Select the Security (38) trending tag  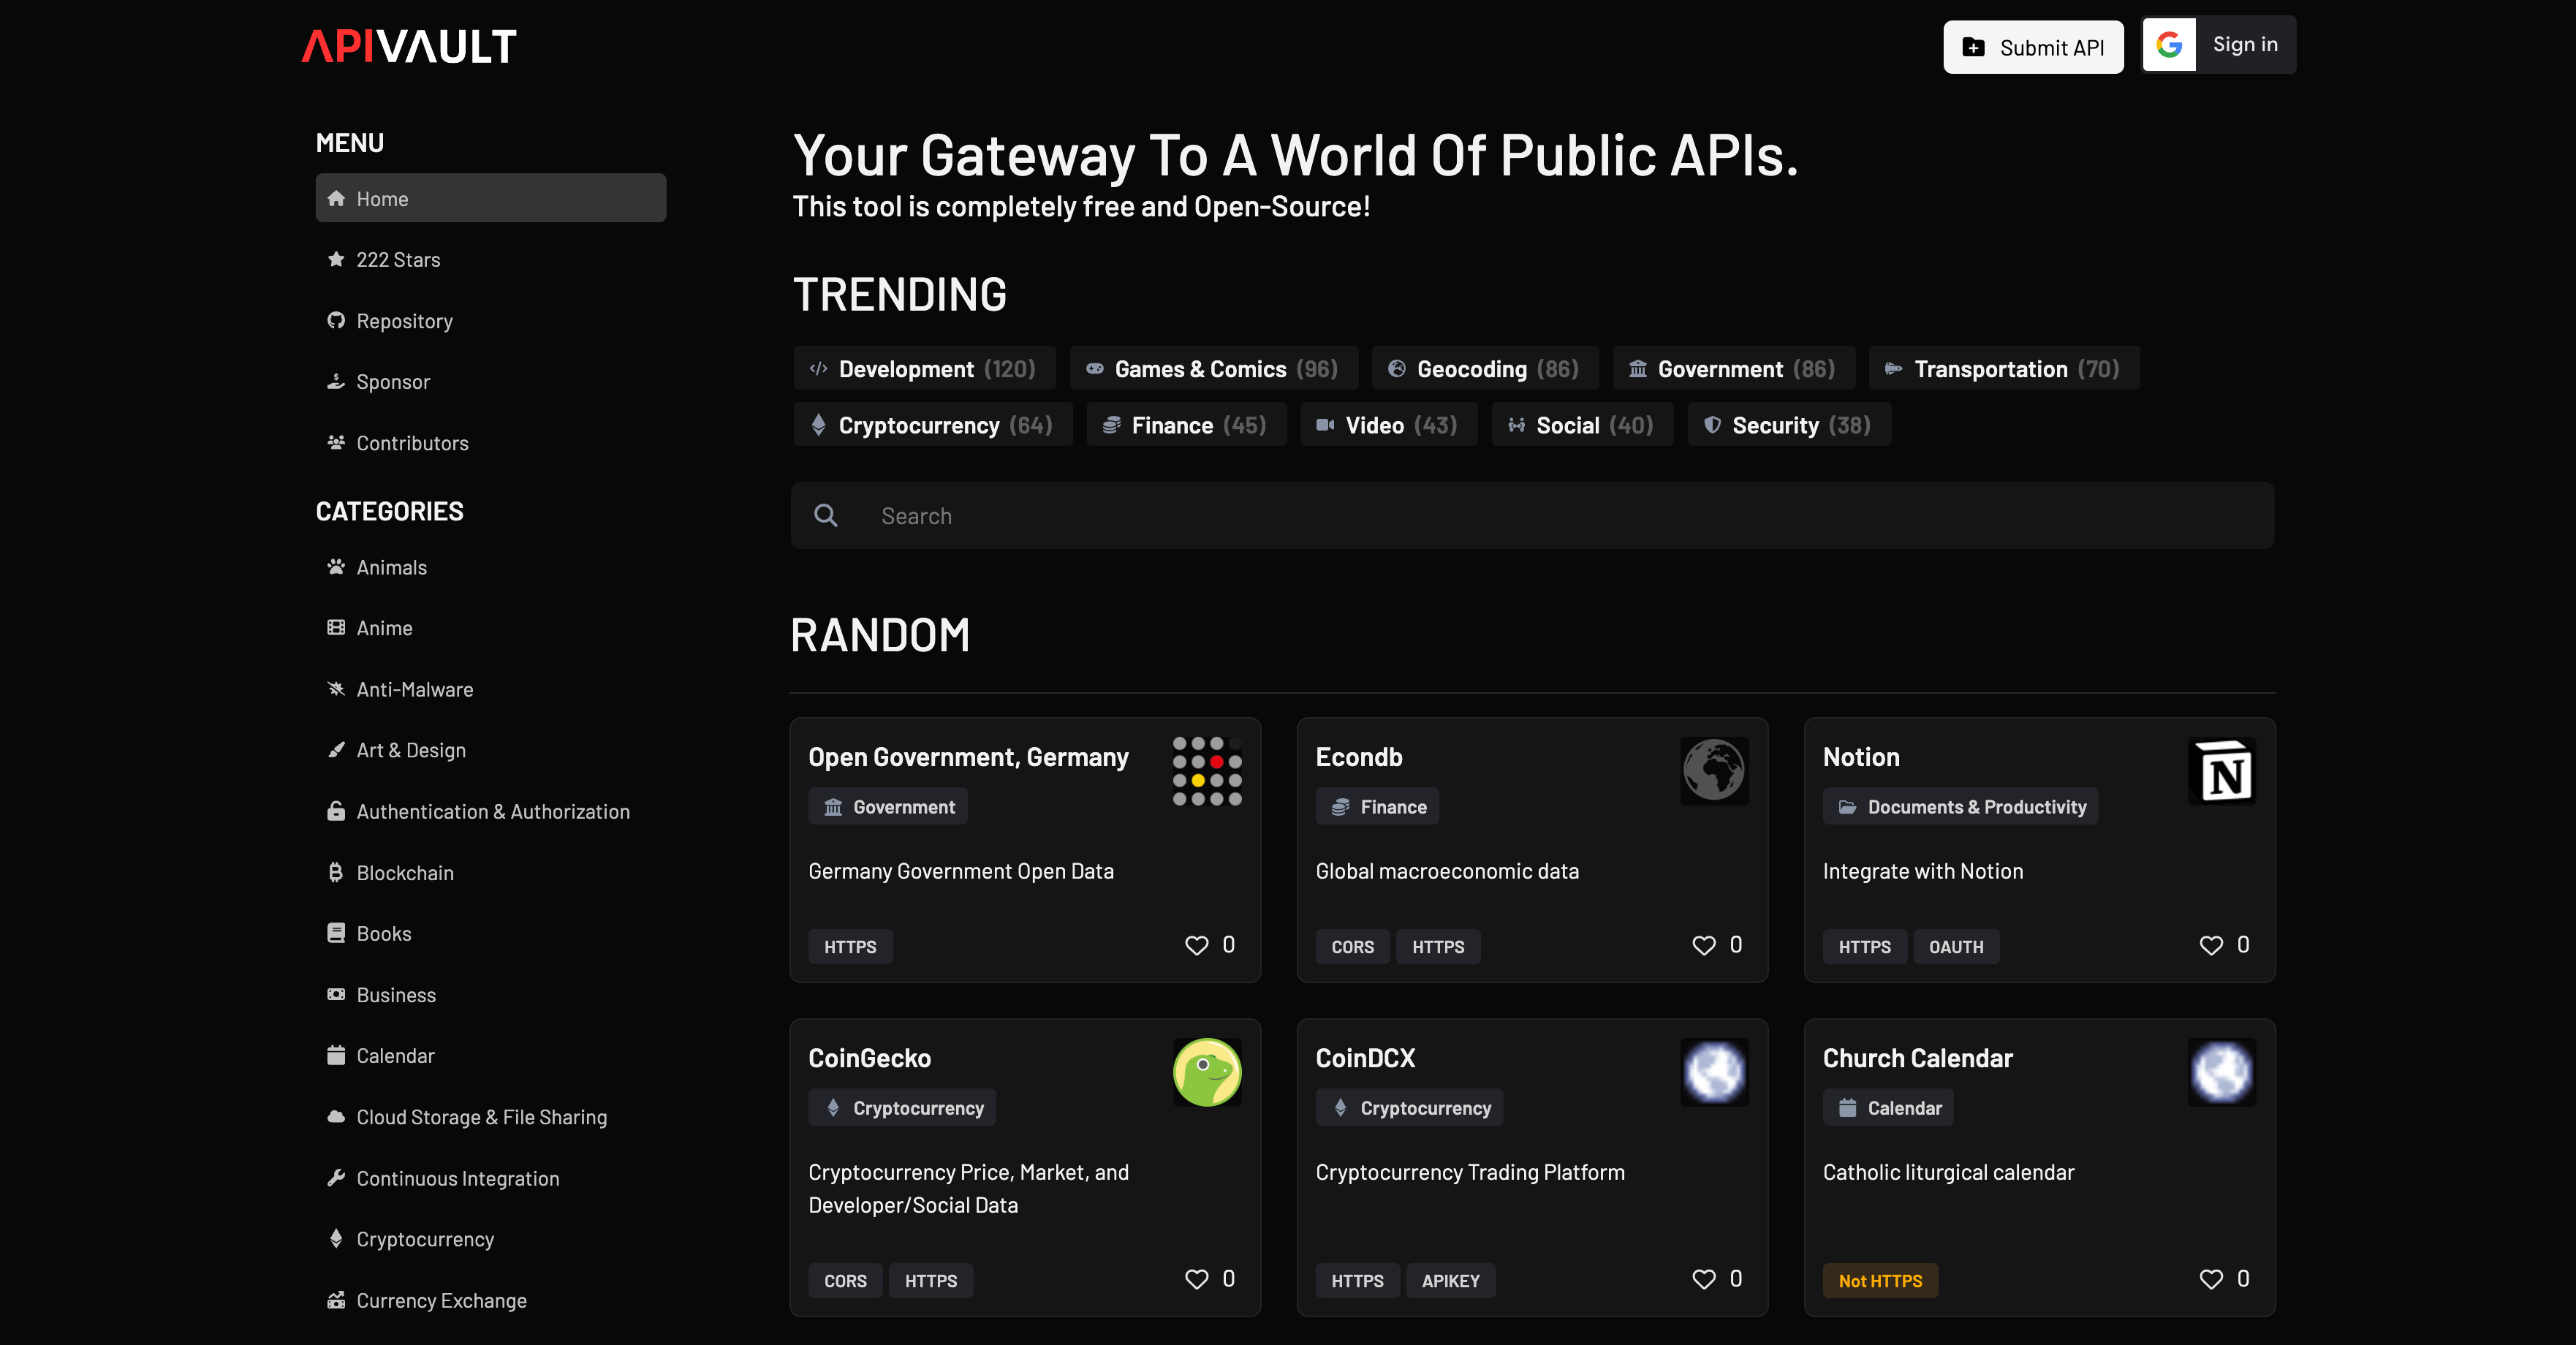[1789, 424]
